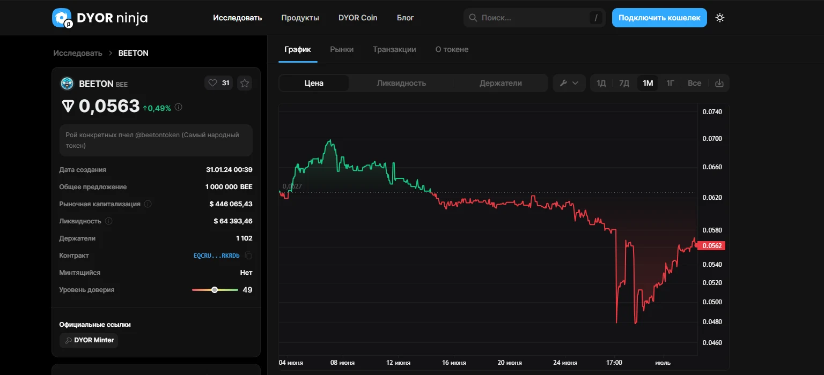Download chart data icon
Viewport: 824px width, 375px height.
tap(720, 83)
